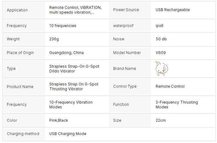Click 3-Frequency Thrusting Modes function value
The image size is (217, 143).
177,105
